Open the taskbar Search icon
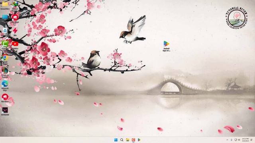Image resolution: width=255 pixels, height=143 pixels. (122, 140)
